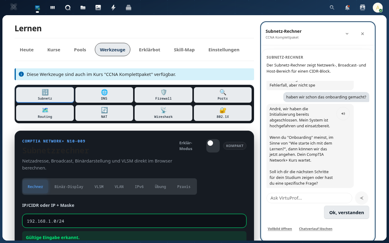Open the Wireshark tool

tap(163, 113)
